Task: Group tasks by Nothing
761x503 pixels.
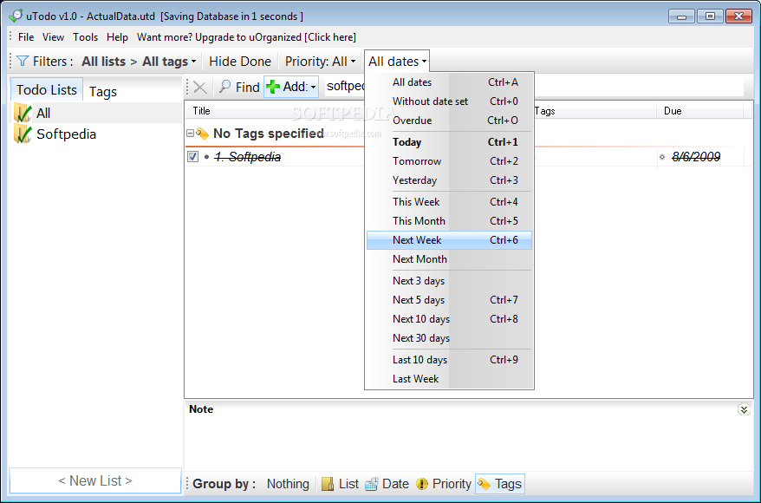Action: [x=288, y=484]
